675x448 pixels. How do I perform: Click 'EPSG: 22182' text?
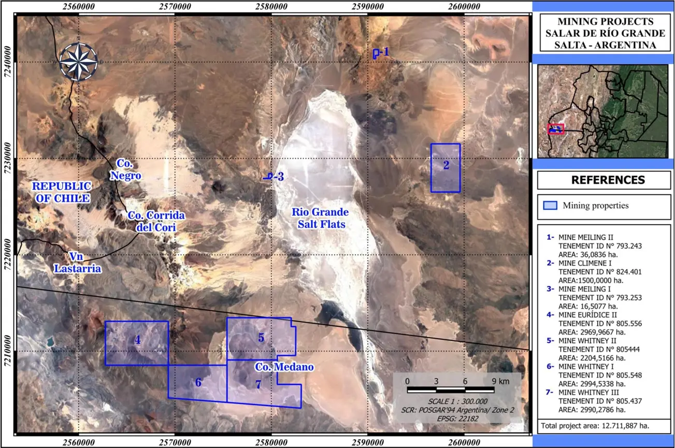(457, 418)
